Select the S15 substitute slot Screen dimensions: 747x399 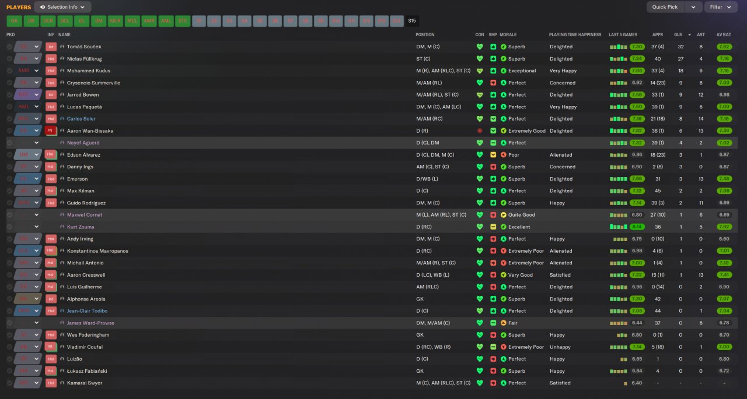412,21
